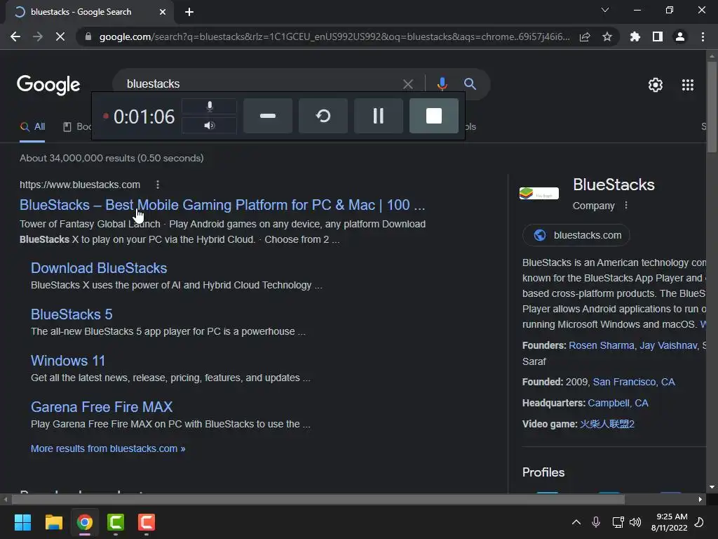The image size is (718, 539).
Task: Click the address bar URL
Action: click(x=334, y=36)
